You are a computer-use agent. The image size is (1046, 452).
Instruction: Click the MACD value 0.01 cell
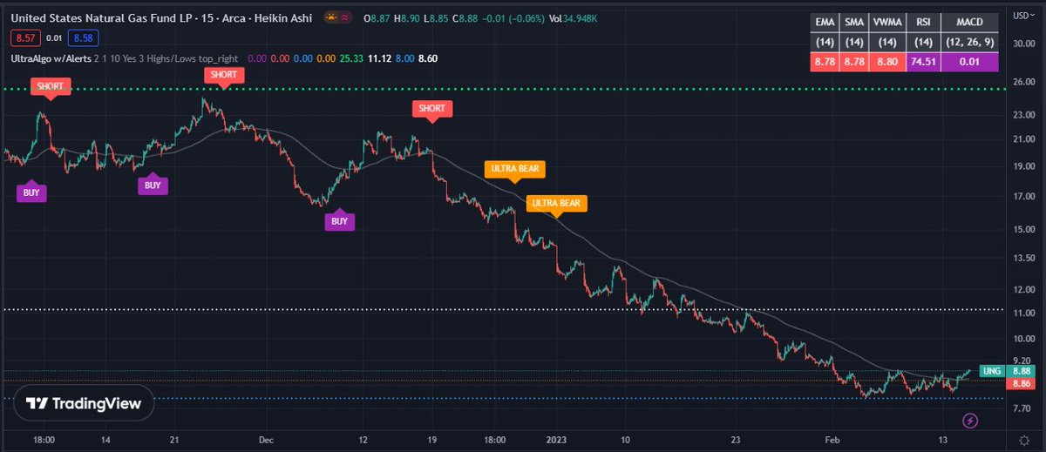pyautogui.click(x=970, y=62)
